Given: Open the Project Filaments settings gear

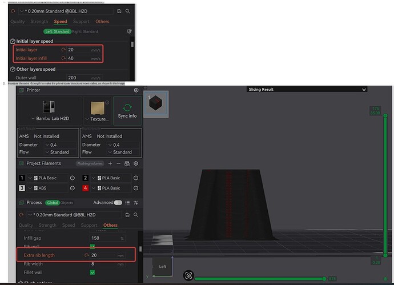Looking at the screenshot, I should 136,163.
